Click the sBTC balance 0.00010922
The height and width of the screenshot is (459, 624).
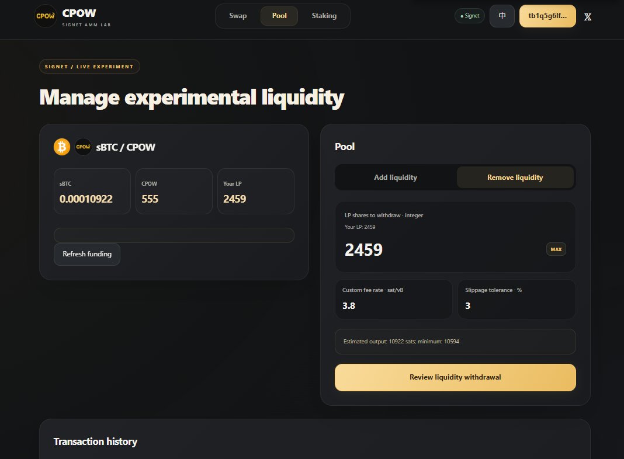click(86, 199)
